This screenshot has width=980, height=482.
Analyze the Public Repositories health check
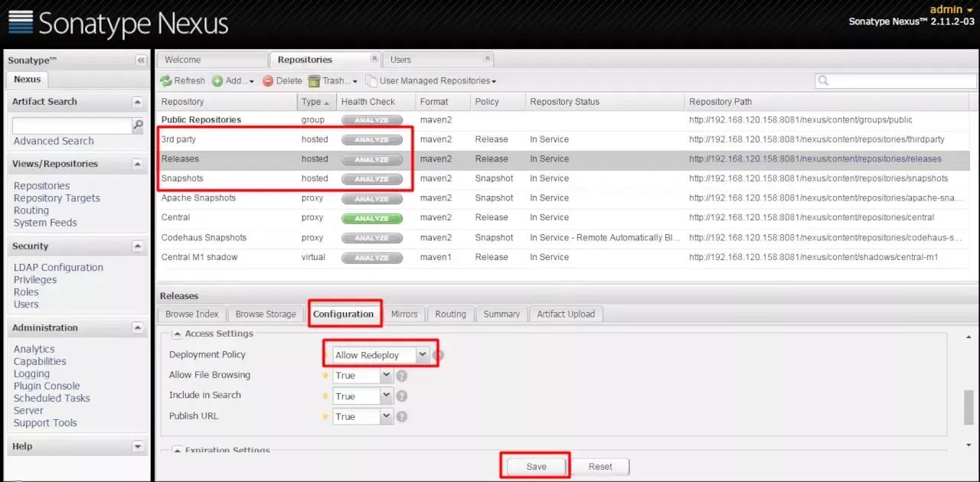pyautogui.click(x=372, y=120)
